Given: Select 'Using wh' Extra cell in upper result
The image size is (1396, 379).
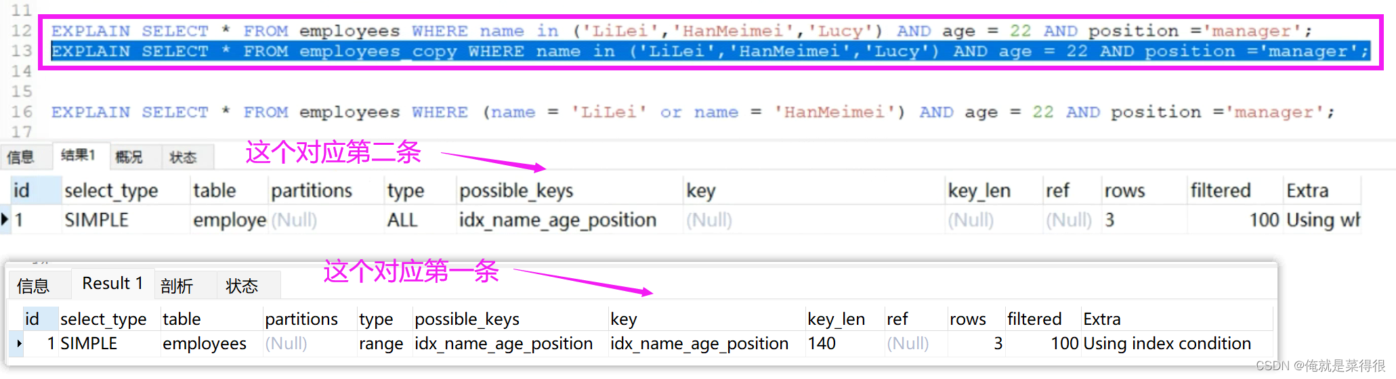Looking at the screenshot, I should click(1323, 220).
